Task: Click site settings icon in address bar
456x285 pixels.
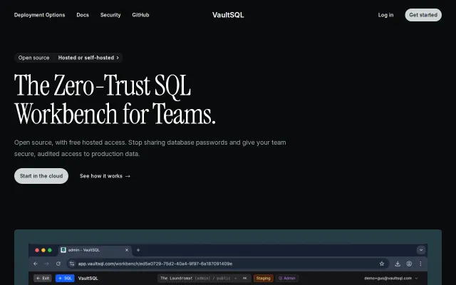Action: tap(72, 264)
